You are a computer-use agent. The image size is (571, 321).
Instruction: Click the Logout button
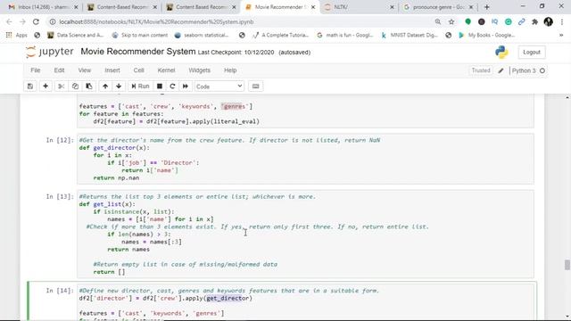pyautogui.click(x=532, y=52)
